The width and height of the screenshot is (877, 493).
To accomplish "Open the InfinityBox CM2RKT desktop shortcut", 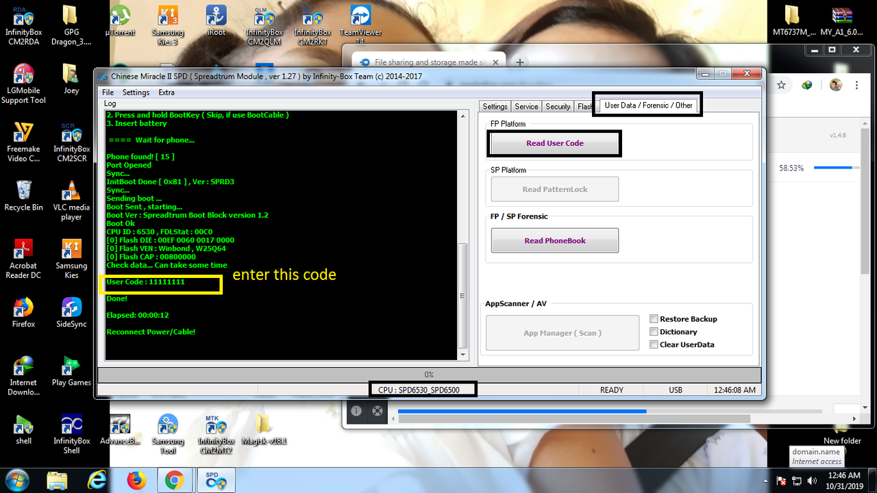I will tap(312, 26).
